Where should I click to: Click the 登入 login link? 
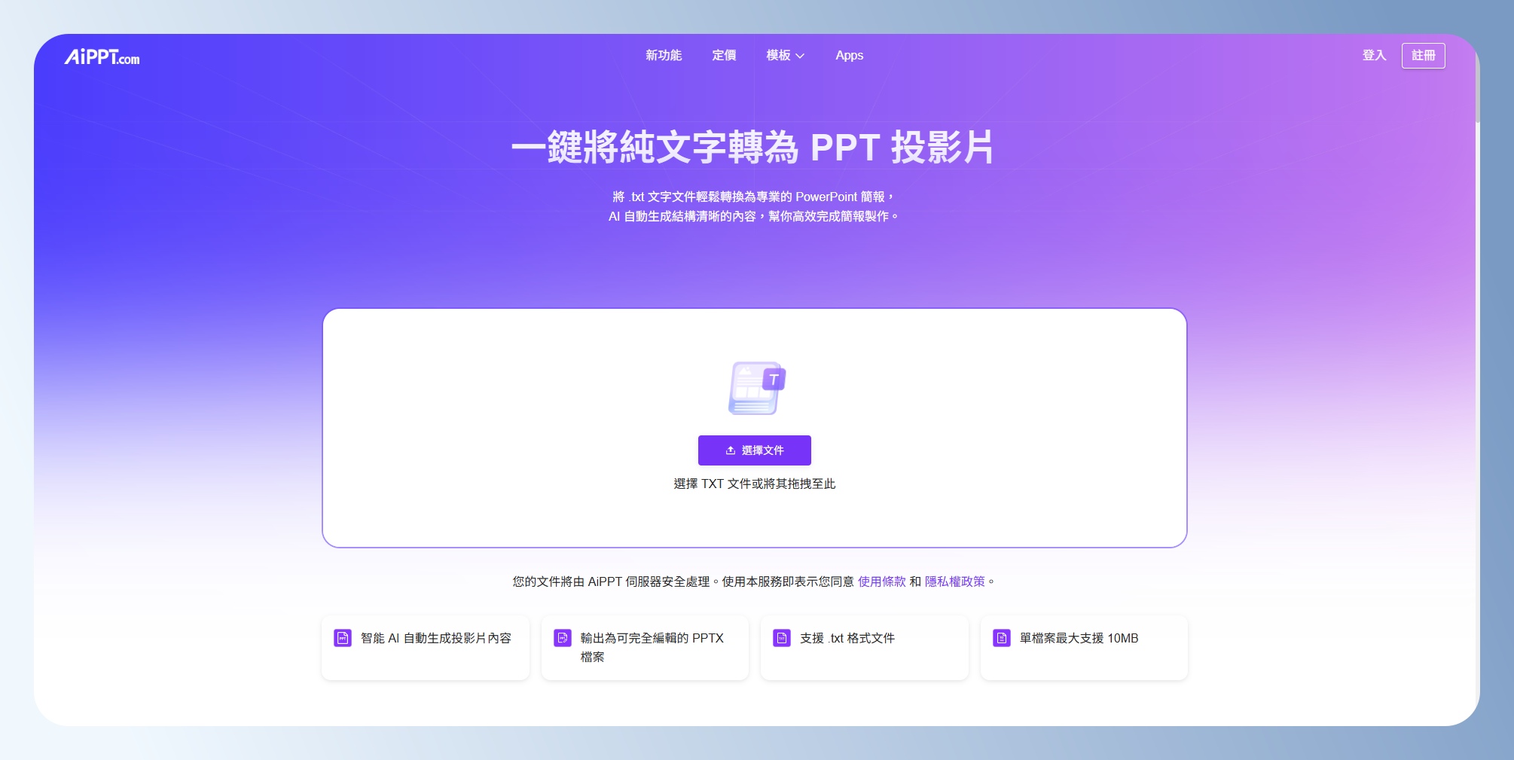pyautogui.click(x=1373, y=56)
